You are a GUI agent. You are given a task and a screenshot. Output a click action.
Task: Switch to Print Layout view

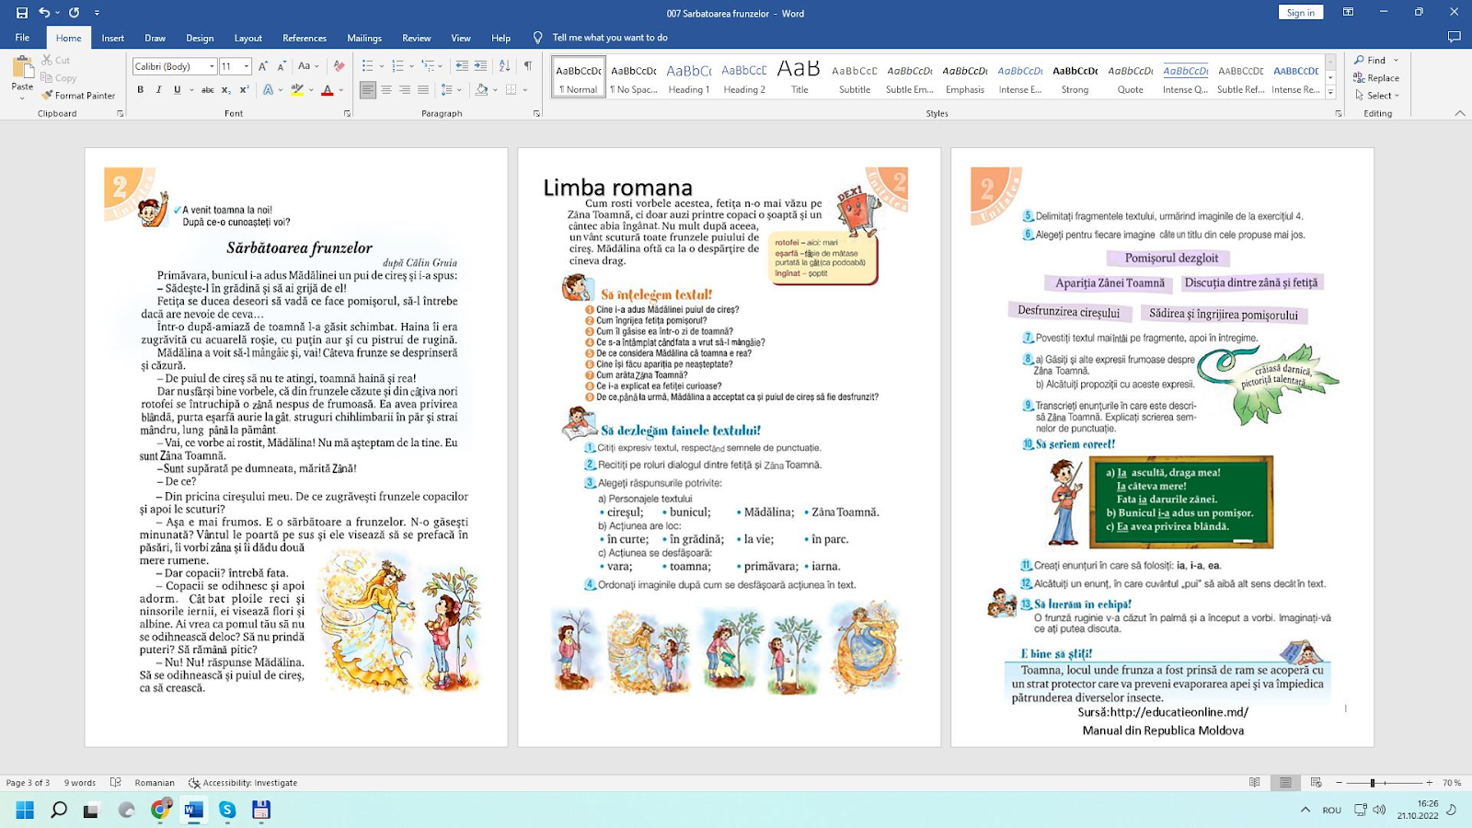[1285, 783]
